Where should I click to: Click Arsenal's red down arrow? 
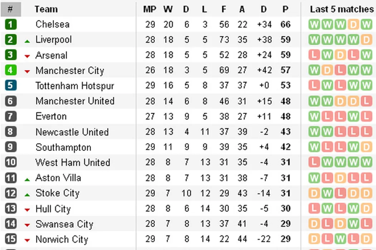(x=27, y=56)
